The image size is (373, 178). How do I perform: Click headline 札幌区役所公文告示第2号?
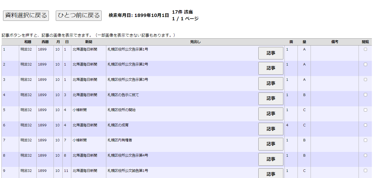pyautogui.click(x=128, y=64)
